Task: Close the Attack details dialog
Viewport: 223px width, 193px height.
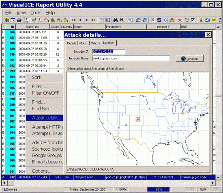Action: (x=208, y=35)
